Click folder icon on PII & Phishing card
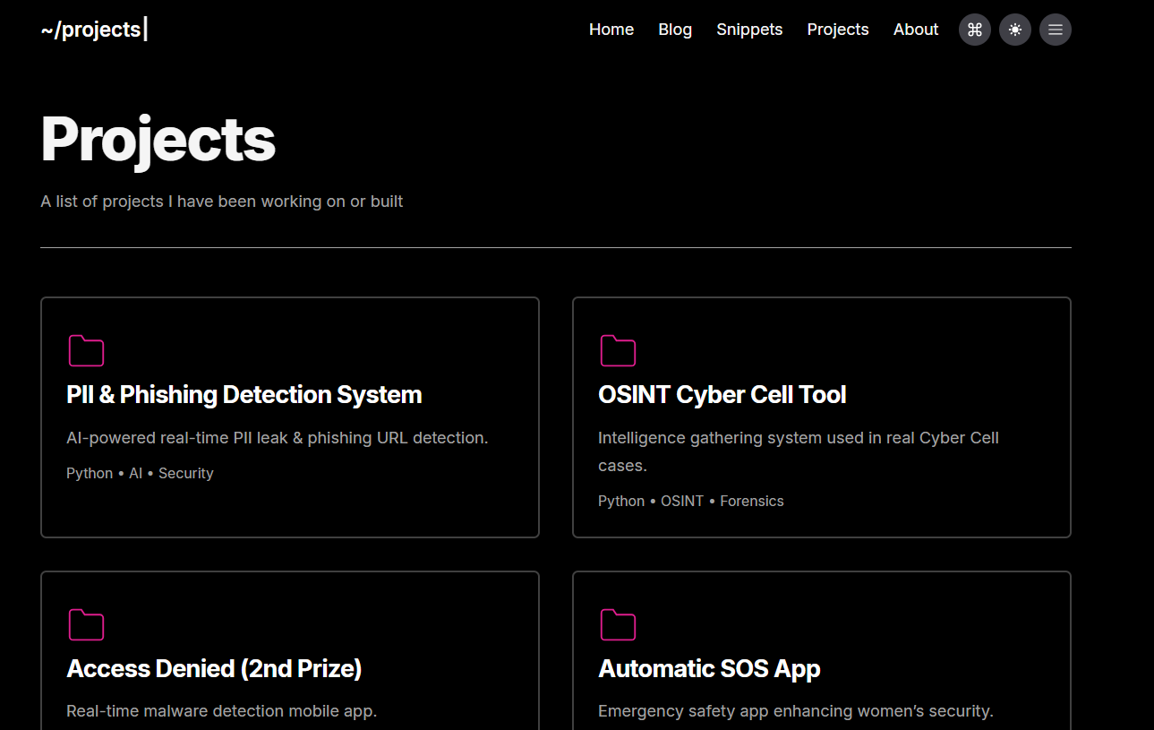The height and width of the screenshot is (730, 1154). click(x=86, y=350)
